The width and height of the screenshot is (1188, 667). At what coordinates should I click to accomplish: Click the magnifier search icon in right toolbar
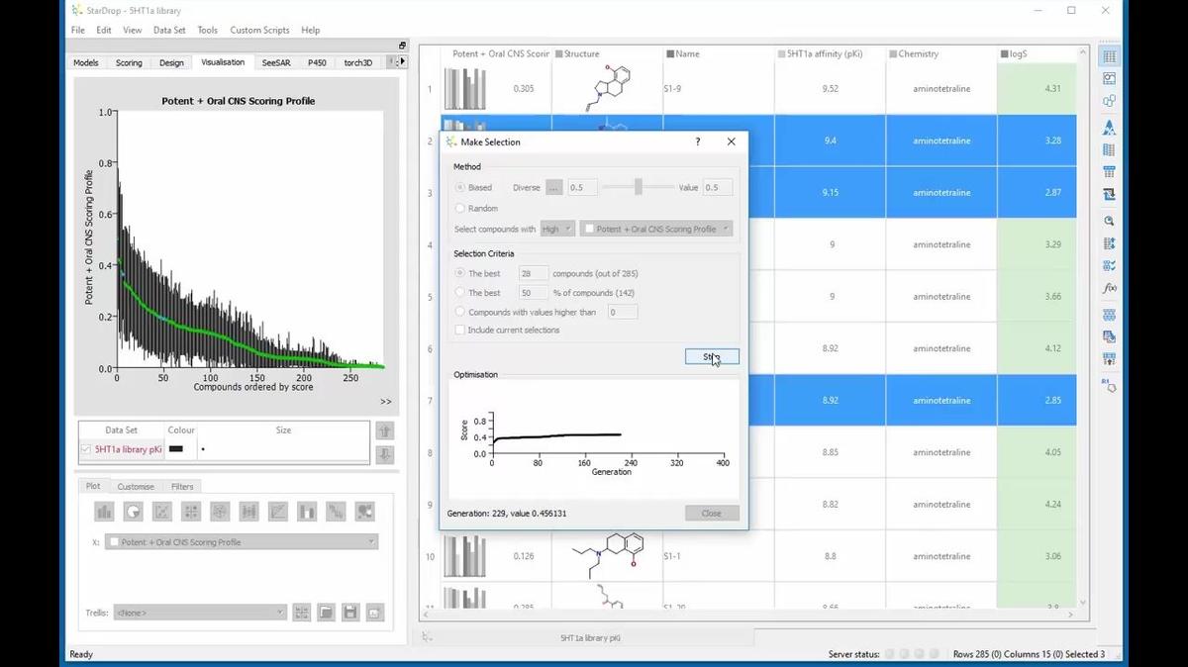click(1109, 221)
